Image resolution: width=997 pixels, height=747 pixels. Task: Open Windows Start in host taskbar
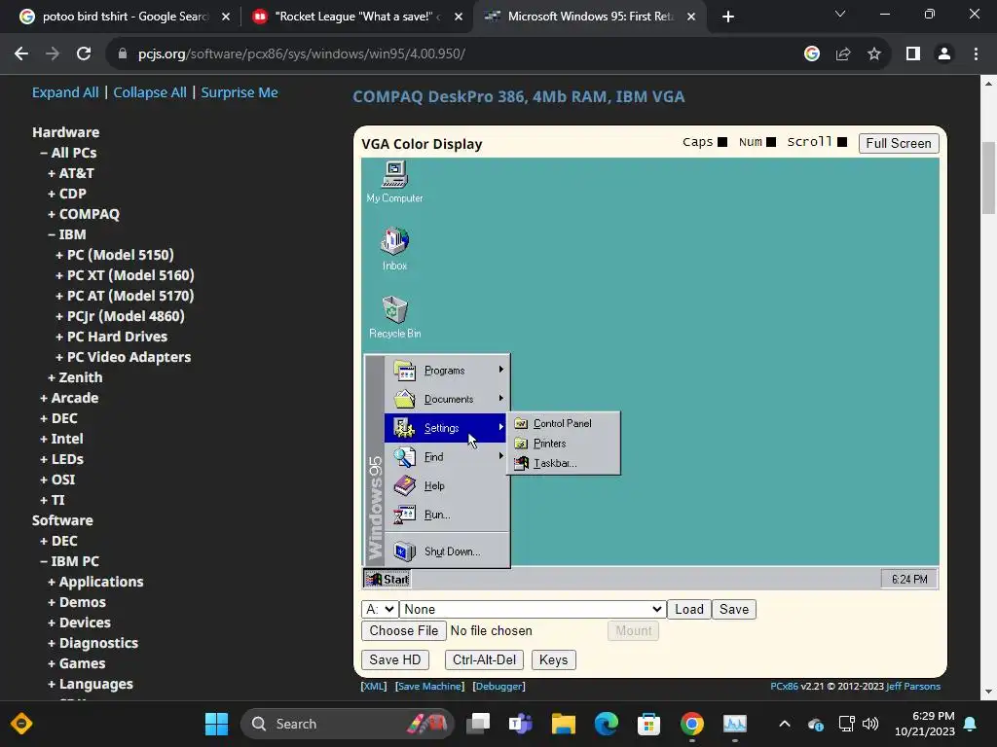[x=216, y=724]
